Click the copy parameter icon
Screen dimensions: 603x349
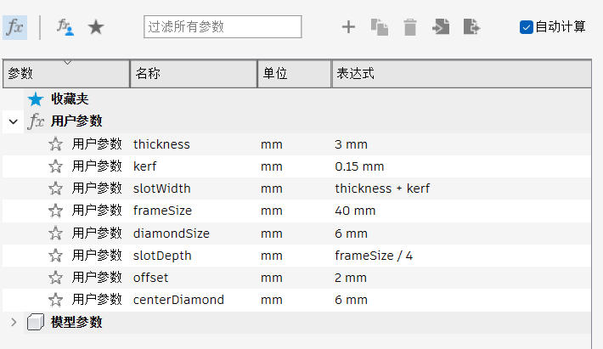379,27
